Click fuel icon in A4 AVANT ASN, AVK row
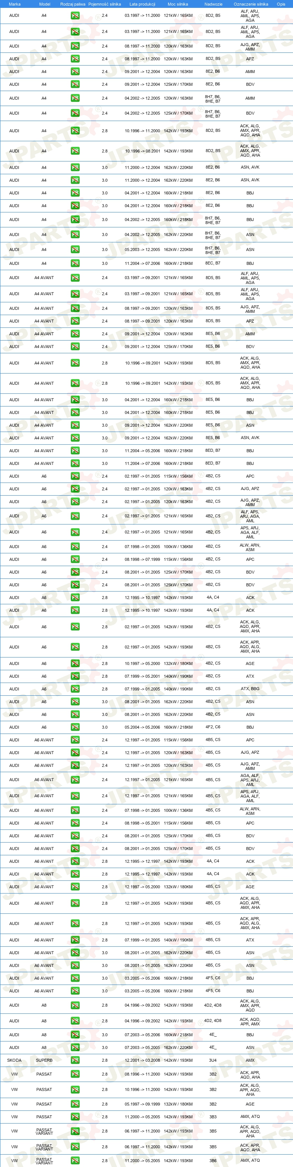 (75, 438)
